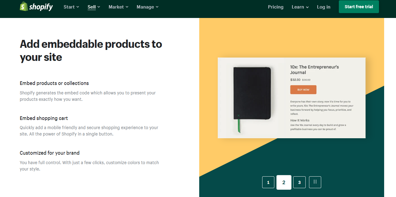Screen dimensions: 396x197
Task: Click the orange Buy Now button
Action: pos(303,90)
